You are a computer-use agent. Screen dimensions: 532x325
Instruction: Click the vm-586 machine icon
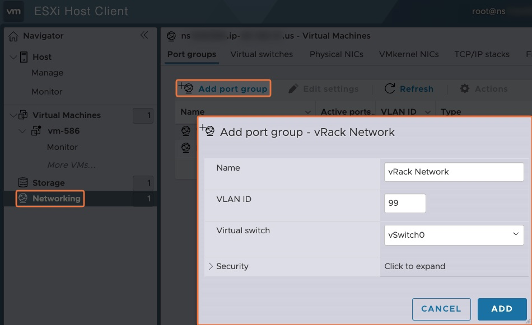(x=36, y=130)
